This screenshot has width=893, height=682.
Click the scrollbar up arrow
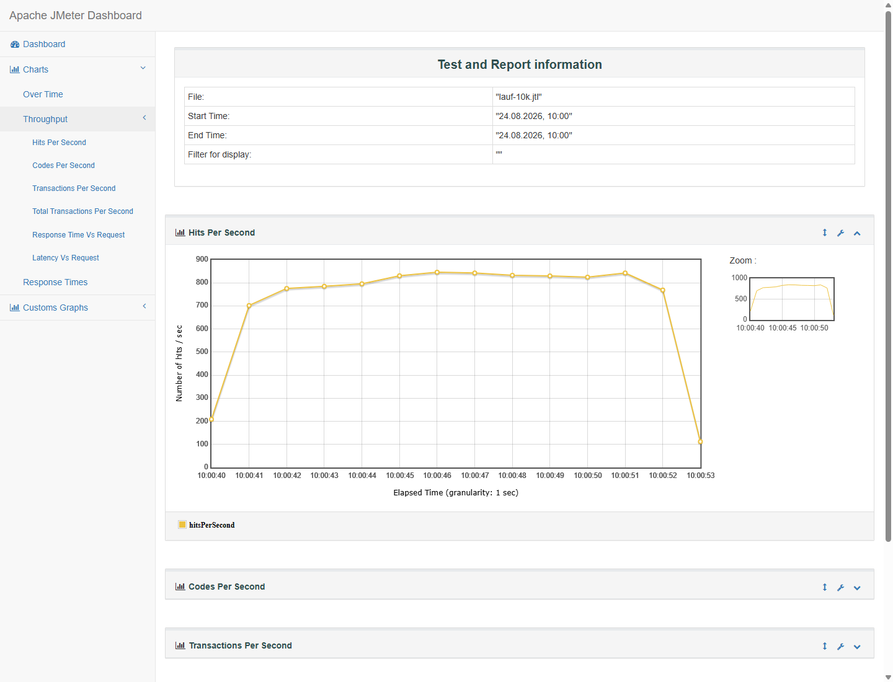[x=888, y=4]
